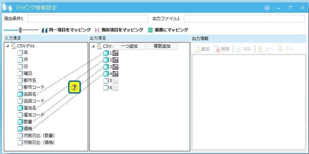This screenshot has width=309, height=154.
Task: Click the cube icon beside 都市コード
Action: pos(20,87)
